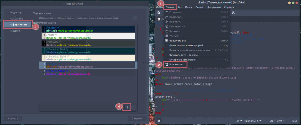Click the Справка button in preferences dialog
The width and height of the screenshot is (301, 125).
13,119
